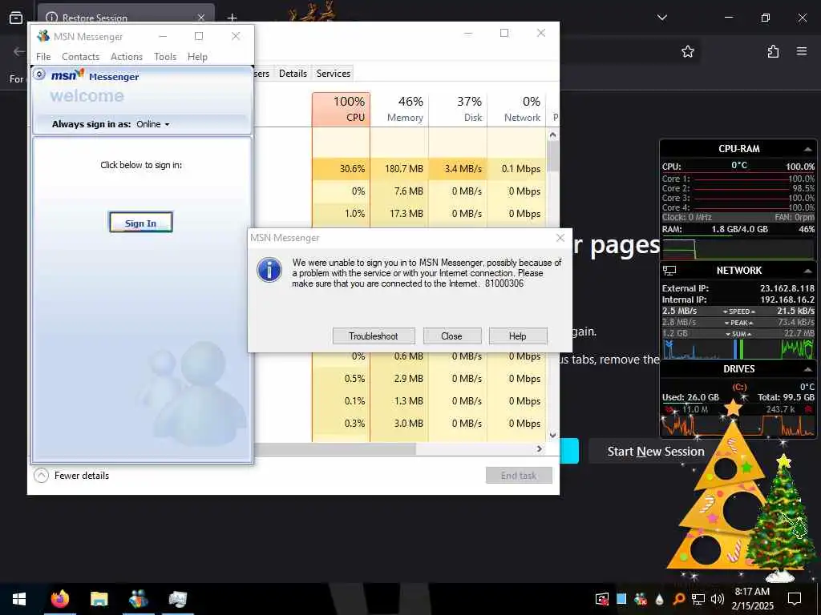Expand the MSN header circular arrow button
This screenshot has width=821, height=615.
click(x=39, y=74)
